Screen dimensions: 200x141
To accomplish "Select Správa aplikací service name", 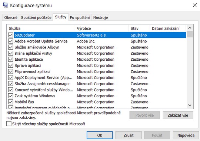I will [28, 66].
